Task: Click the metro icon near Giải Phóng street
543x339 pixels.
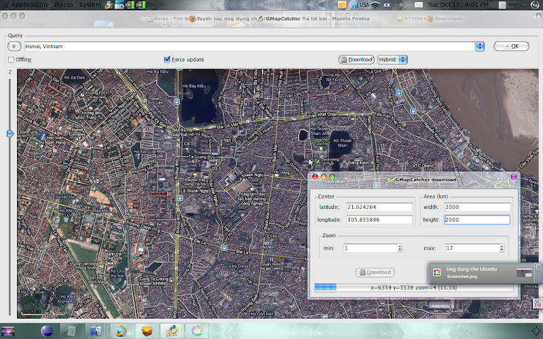Action: 179,198
